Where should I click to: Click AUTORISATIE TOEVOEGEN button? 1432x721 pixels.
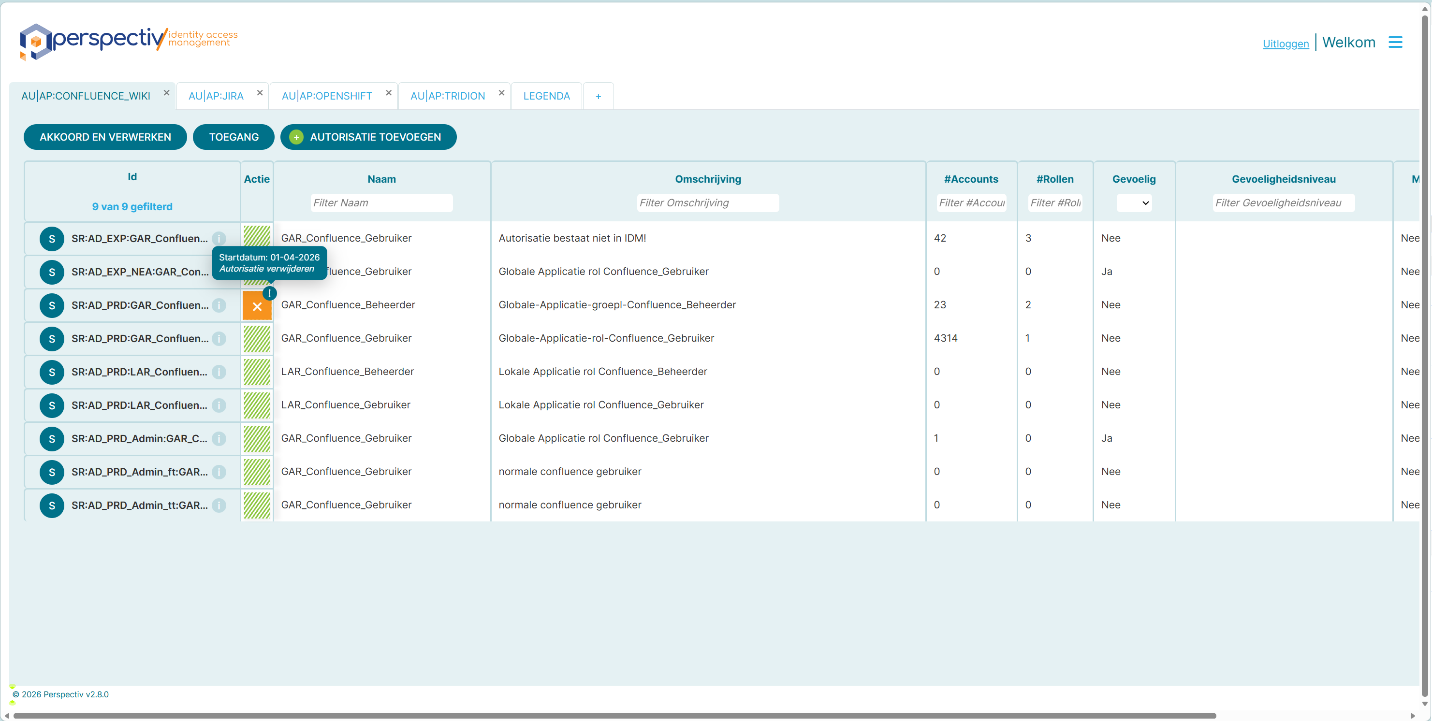point(368,137)
